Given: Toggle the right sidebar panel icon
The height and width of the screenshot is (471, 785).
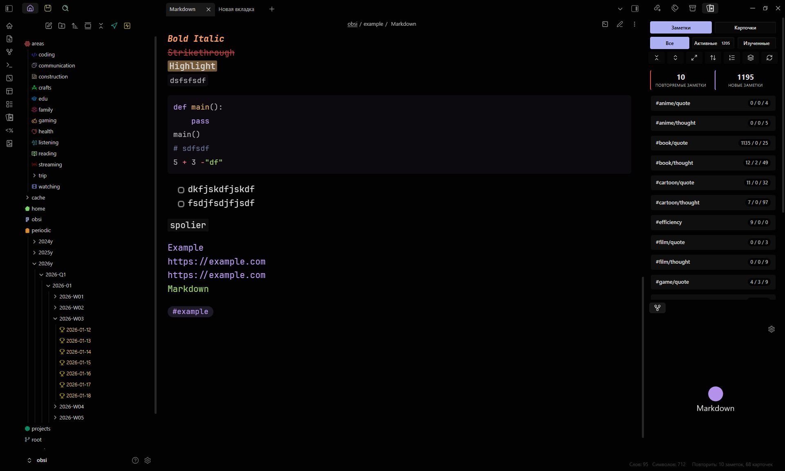Looking at the screenshot, I should coord(635,9).
